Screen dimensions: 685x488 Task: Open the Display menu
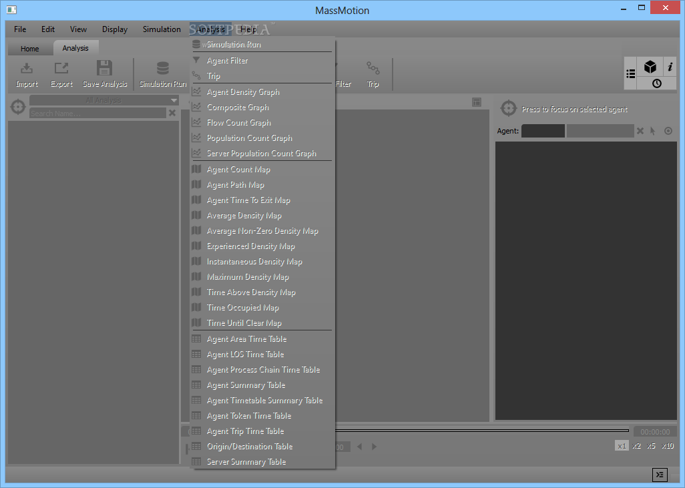pos(115,29)
